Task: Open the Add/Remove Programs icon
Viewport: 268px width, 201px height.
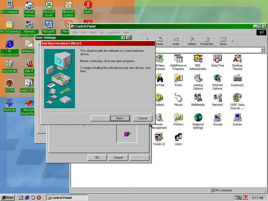Action: point(178,62)
